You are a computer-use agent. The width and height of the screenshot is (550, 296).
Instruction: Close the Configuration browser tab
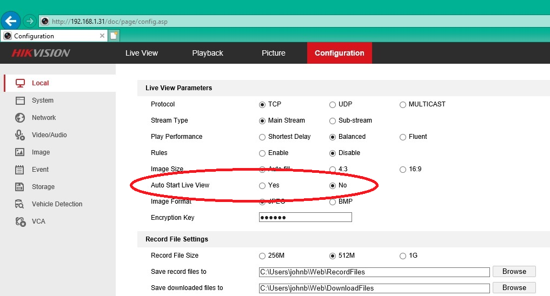(102, 36)
